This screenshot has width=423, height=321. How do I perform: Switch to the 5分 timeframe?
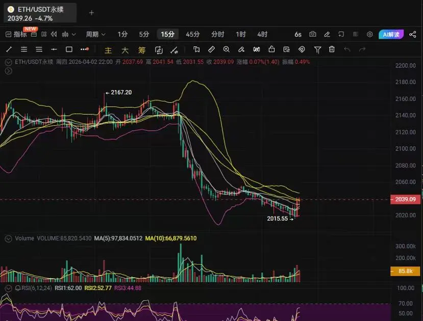click(x=144, y=34)
